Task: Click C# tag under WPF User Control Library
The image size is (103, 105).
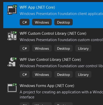Action: [x=24, y=75]
